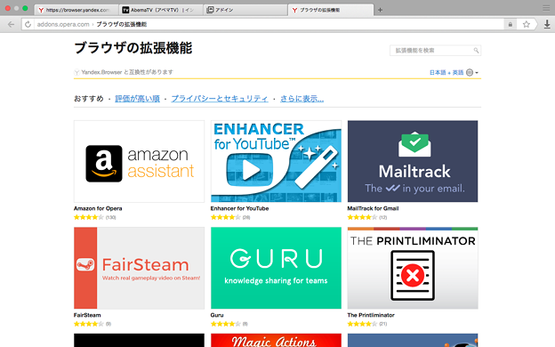
Task: Click the Yandex Y compatibility icon
Action: pos(76,72)
